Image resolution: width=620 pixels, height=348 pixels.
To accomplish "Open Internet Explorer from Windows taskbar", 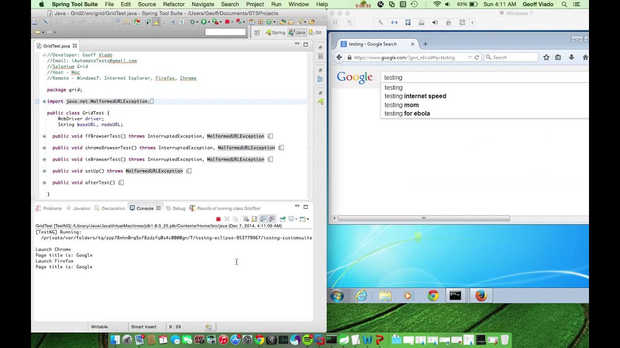I will (361, 295).
